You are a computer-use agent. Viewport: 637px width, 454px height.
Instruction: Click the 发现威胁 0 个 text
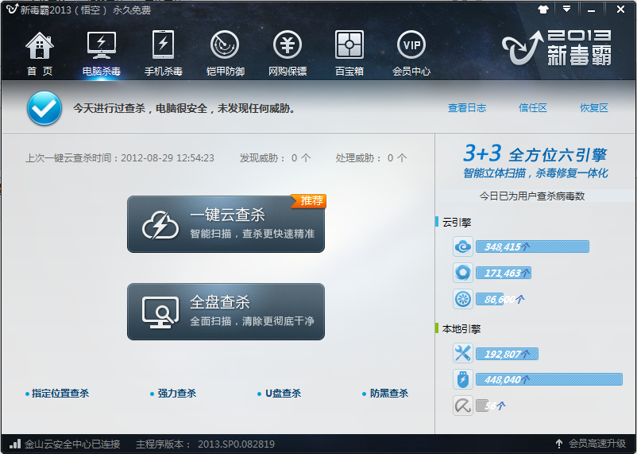(275, 158)
